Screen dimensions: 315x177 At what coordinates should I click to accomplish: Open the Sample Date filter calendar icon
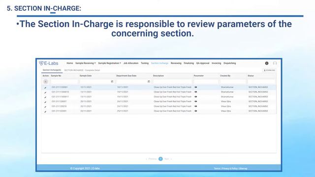click(x=112, y=82)
